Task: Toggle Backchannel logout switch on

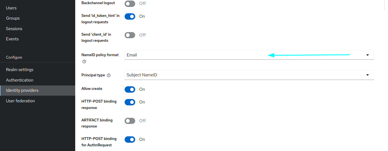Action: click(130, 4)
